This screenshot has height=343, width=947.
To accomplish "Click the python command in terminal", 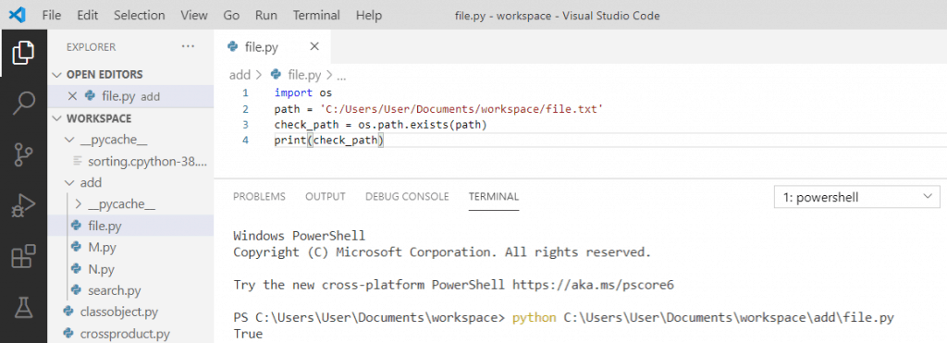I will tap(535, 318).
